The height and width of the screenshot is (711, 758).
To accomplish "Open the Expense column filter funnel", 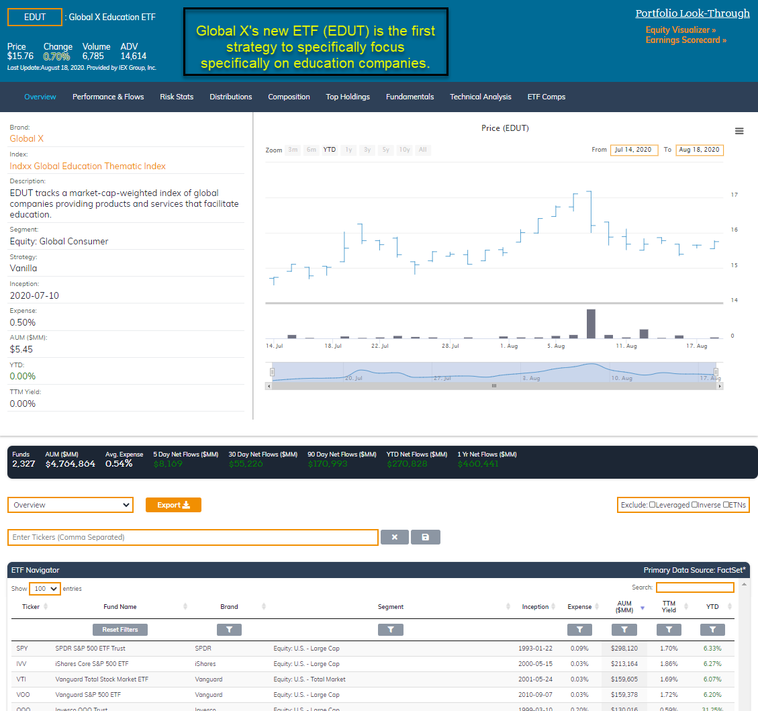I will [x=579, y=630].
